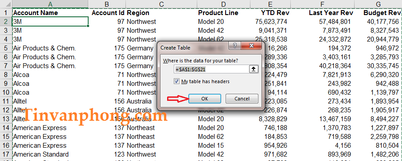Click 'Alltel' in row 11
This screenshot has width=402, height=161.
pyautogui.click(x=20, y=101)
